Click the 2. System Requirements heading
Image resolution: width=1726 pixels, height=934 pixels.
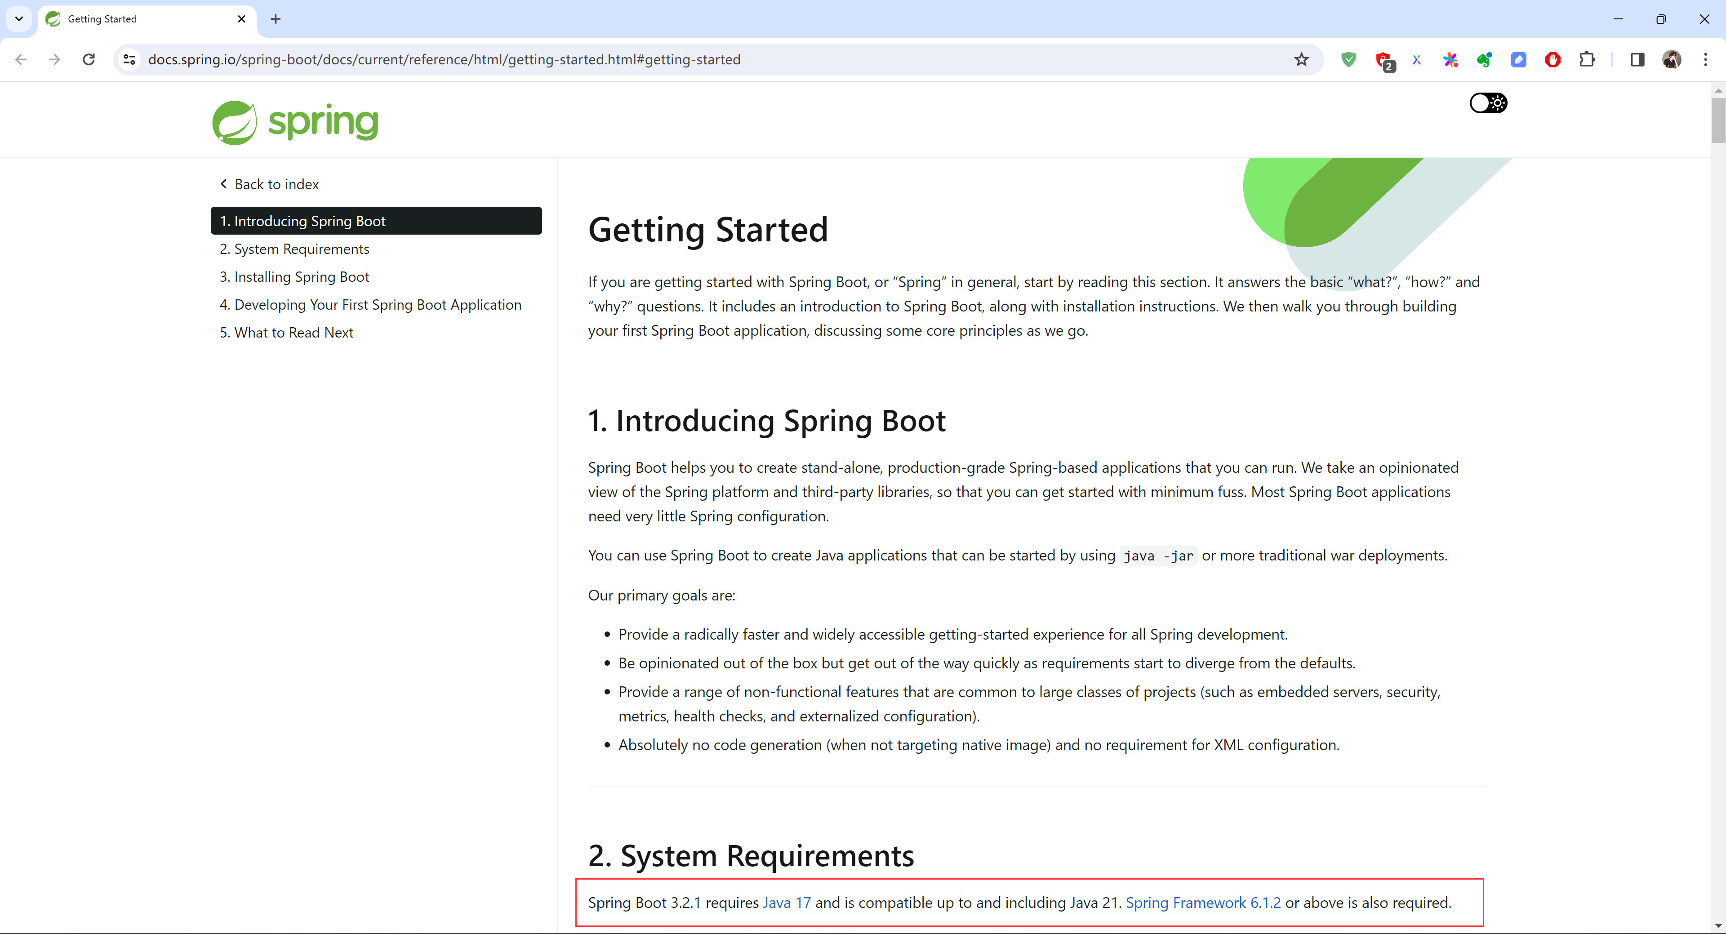751,856
